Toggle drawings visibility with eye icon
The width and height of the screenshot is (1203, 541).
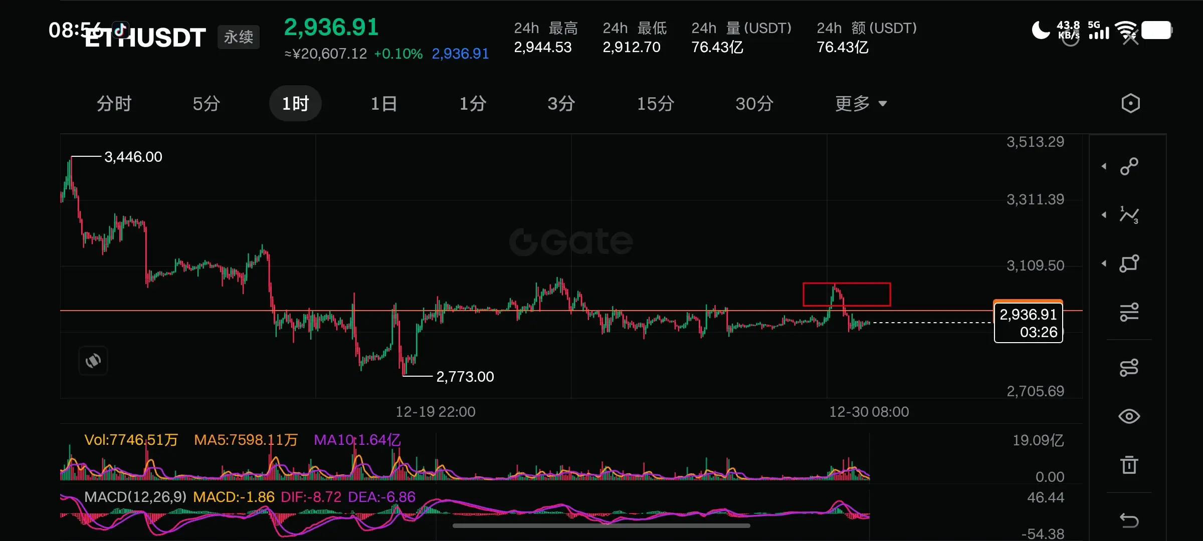tap(1129, 416)
